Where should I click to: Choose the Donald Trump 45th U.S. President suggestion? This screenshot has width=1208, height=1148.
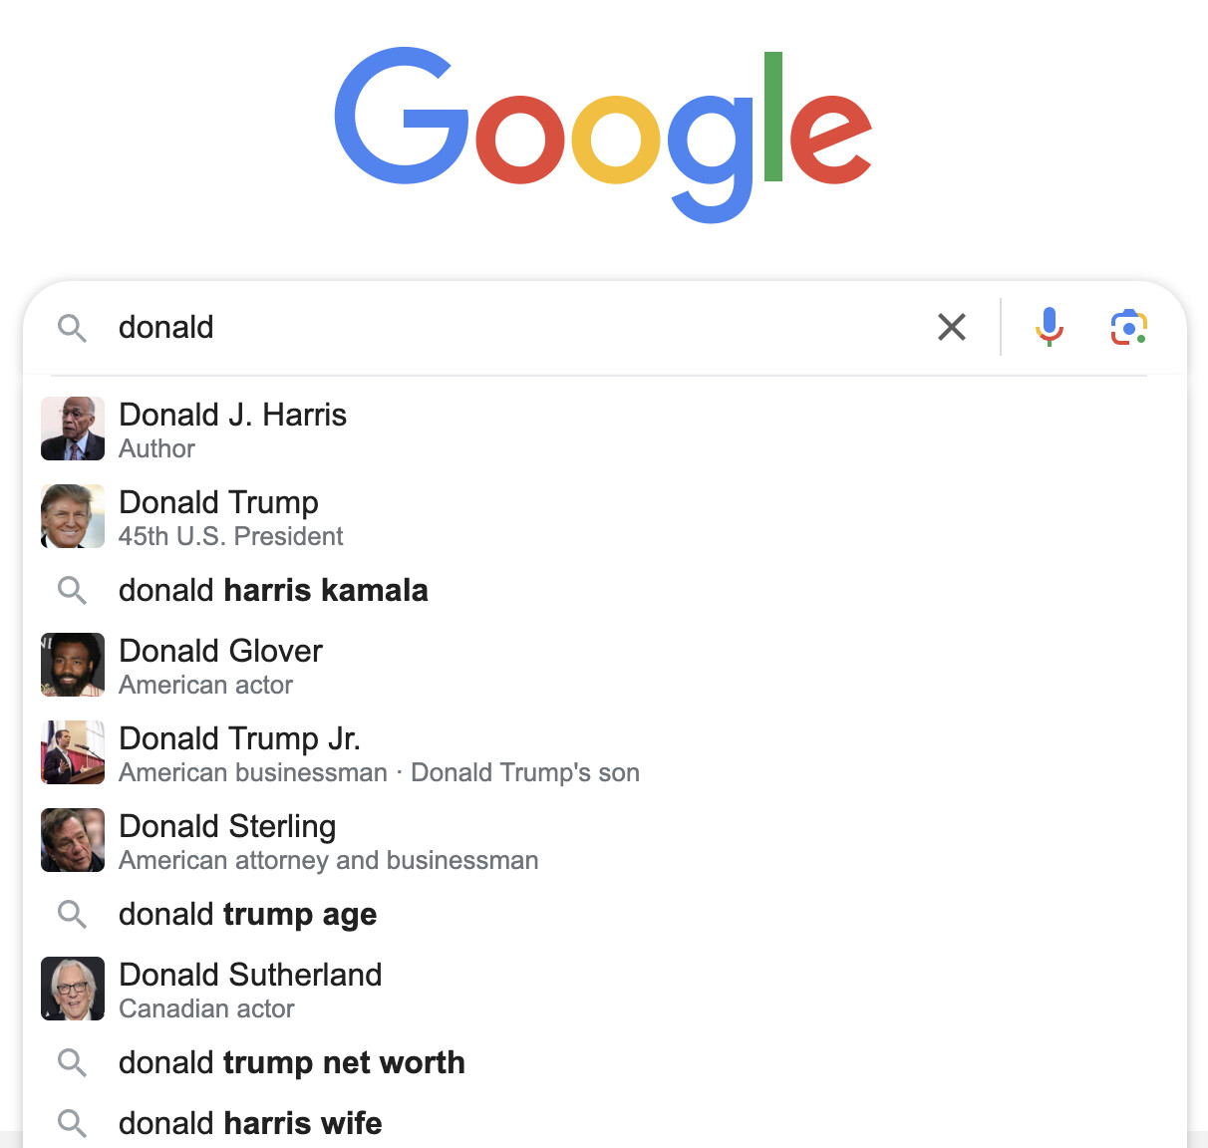pos(604,516)
